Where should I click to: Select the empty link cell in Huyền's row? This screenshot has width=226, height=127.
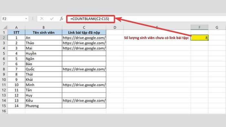(x=84, y=54)
